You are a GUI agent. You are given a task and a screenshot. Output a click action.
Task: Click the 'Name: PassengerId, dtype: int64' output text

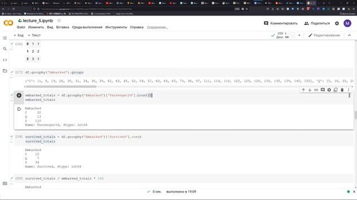[56, 125]
